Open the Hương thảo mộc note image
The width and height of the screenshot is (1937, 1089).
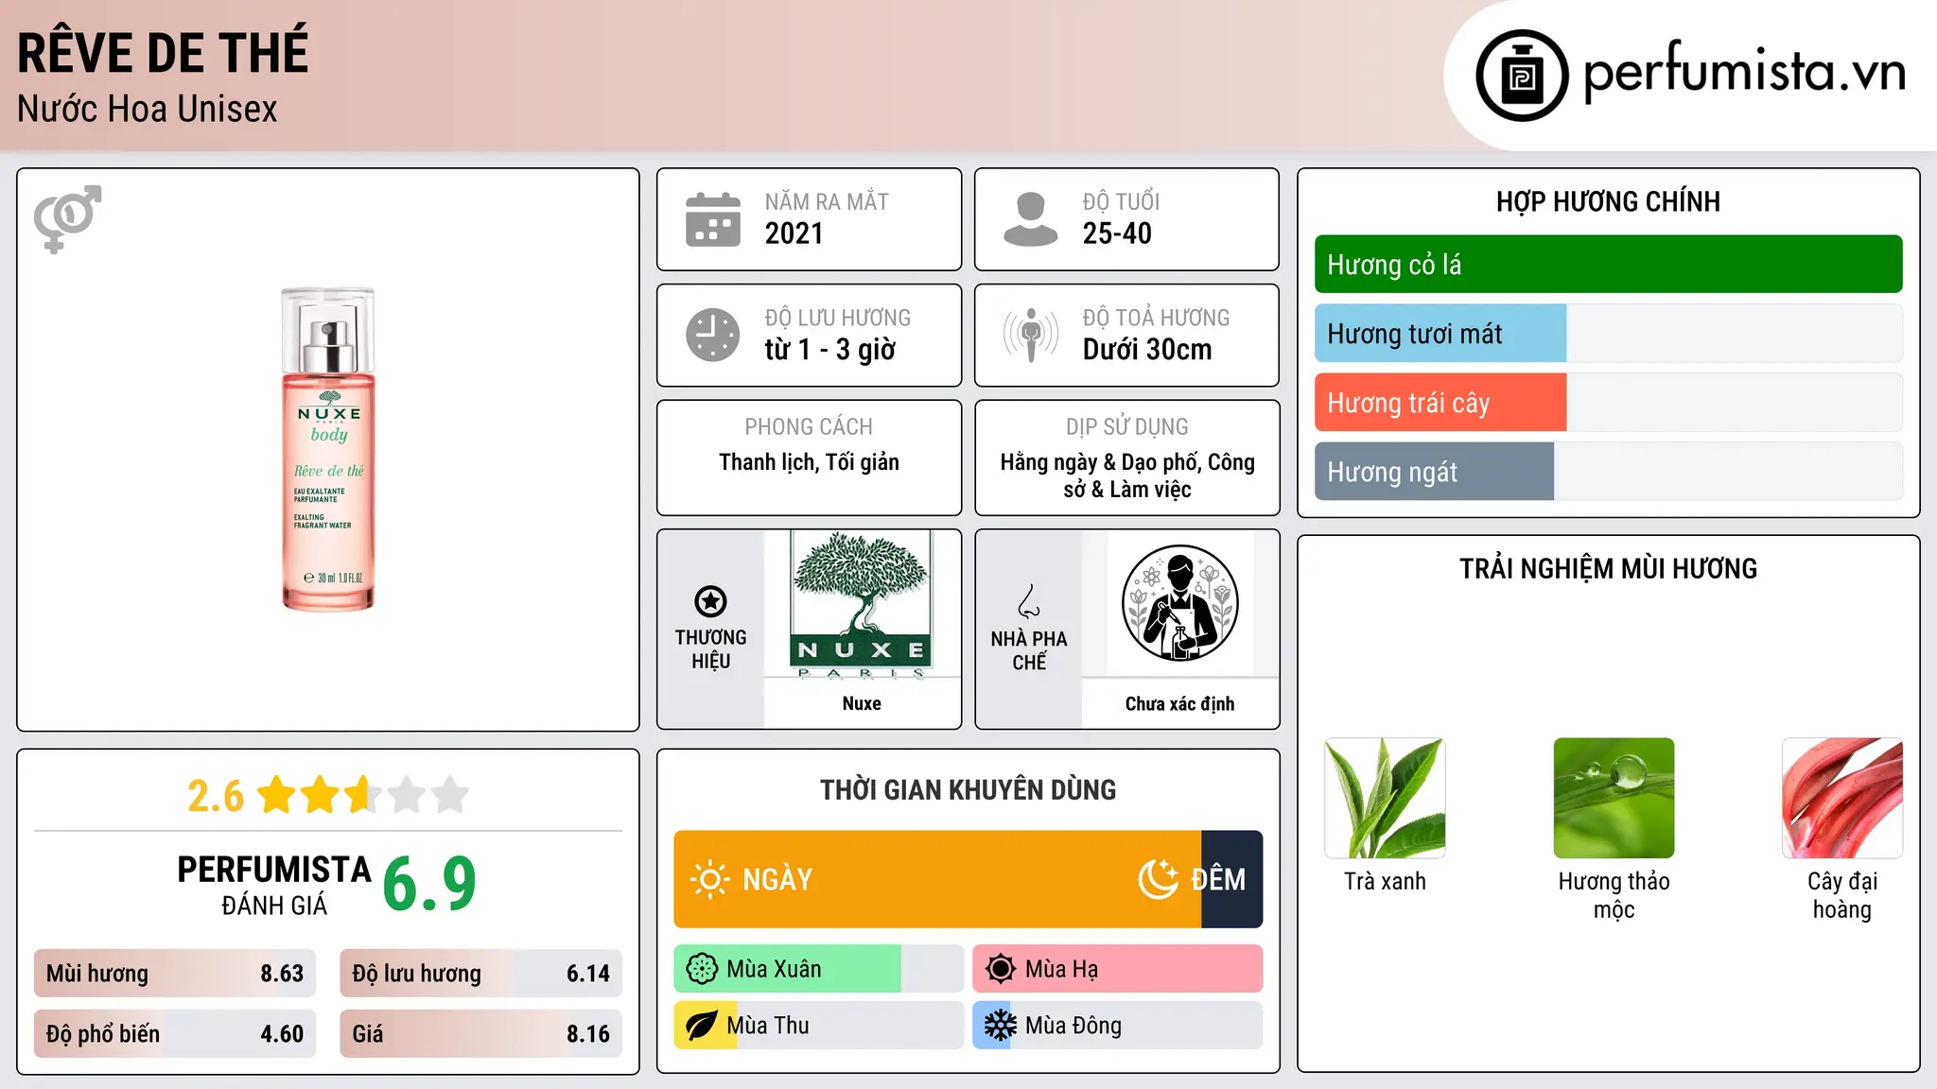coord(1614,798)
